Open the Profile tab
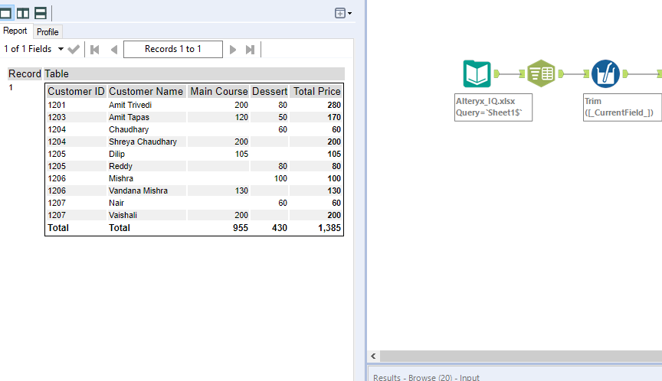 [x=48, y=32]
